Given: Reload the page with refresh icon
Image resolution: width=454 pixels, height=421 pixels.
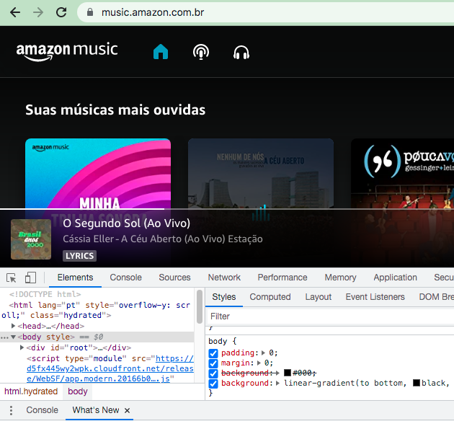Looking at the screenshot, I should (61, 12).
